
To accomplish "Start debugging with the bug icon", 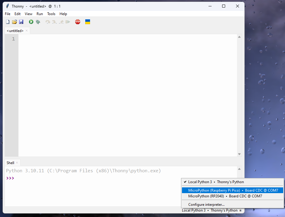I will 38,22.
